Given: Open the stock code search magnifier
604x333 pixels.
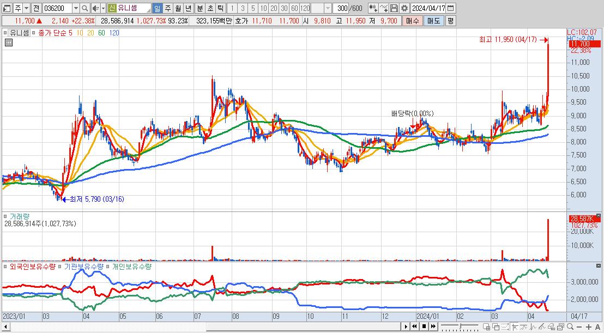Looking at the screenshot, I should [85, 8].
